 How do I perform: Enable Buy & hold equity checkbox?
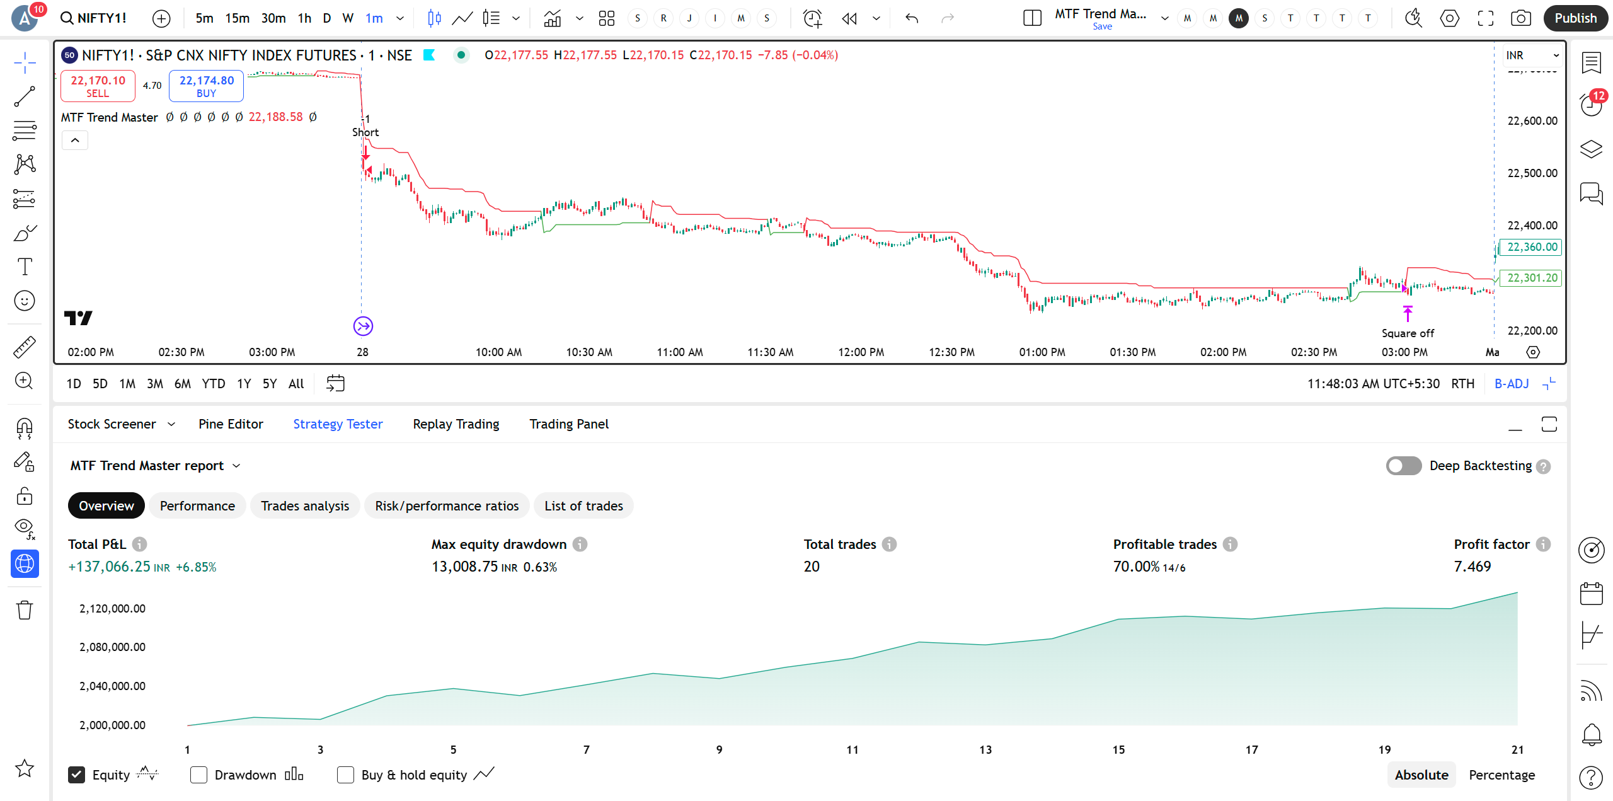click(345, 775)
